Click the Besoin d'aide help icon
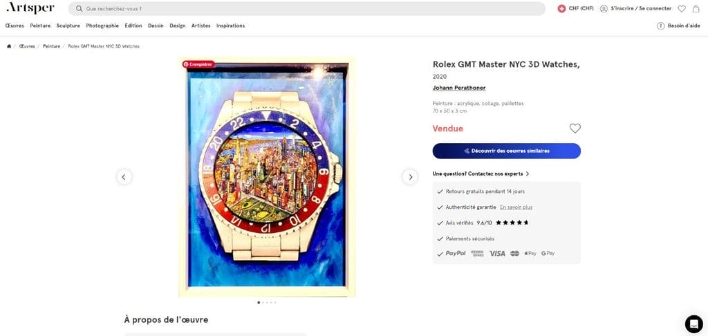Image resolution: width=708 pixels, height=336 pixels. coord(660,26)
